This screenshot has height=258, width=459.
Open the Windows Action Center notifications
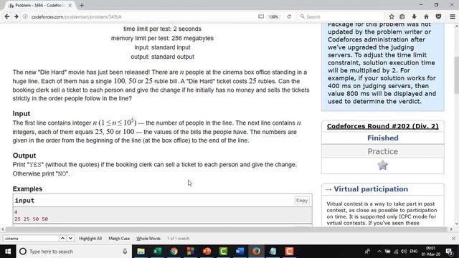click(x=450, y=252)
